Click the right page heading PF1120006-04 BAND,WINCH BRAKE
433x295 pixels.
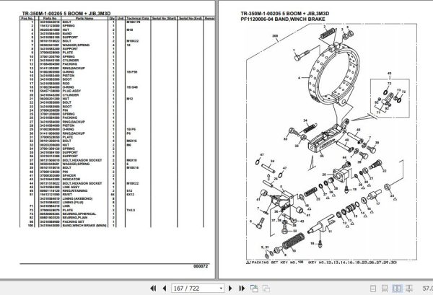tap(283, 19)
